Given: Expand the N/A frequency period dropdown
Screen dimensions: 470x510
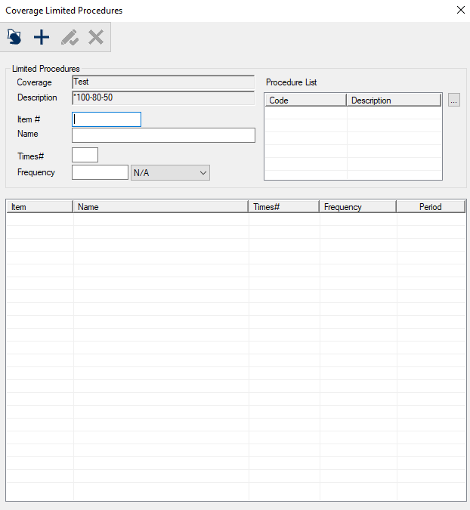Looking at the screenshot, I should 170,173.
